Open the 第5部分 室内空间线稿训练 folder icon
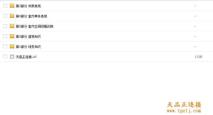 [12, 26]
